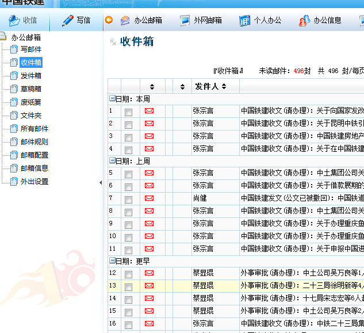Click the 办公邮箱 envelope icon in toolbar
The height and width of the screenshot is (333, 364).
125,21
